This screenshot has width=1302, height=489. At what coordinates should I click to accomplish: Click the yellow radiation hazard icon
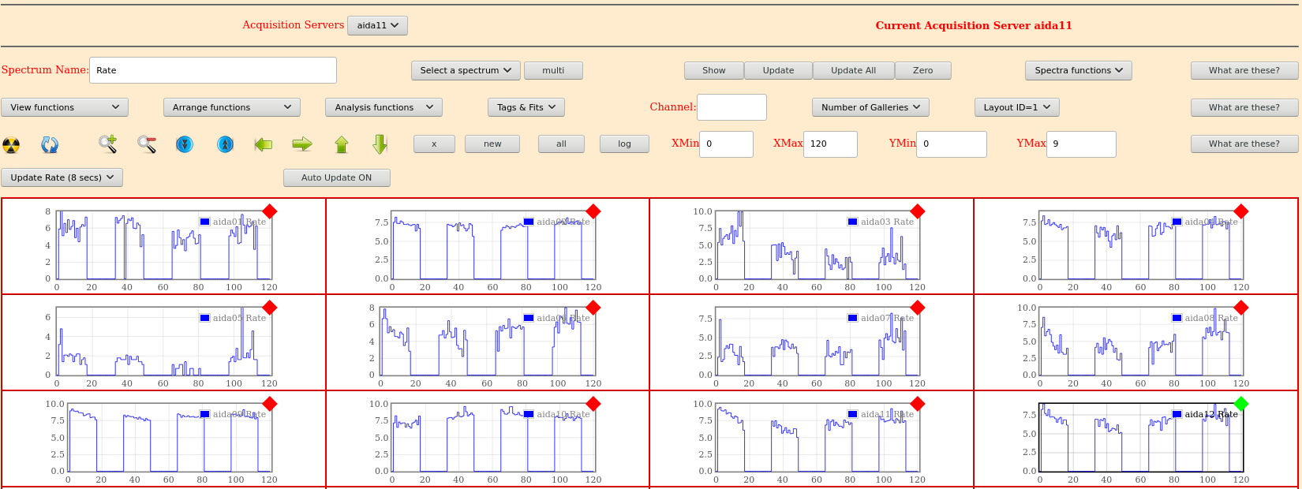pos(11,144)
